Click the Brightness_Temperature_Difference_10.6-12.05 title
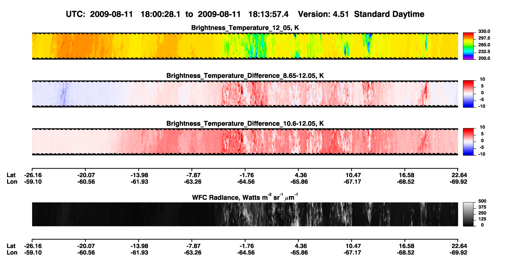The width and height of the screenshot is (509, 261). 245,124
